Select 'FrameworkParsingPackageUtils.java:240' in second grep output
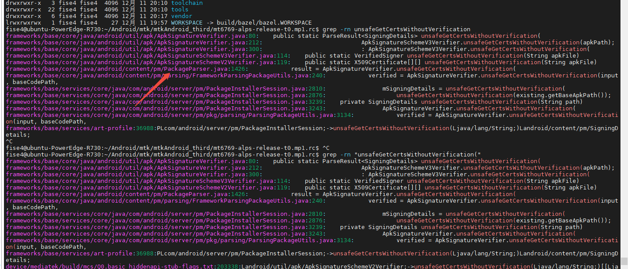628x269 pixels. coord(257,200)
